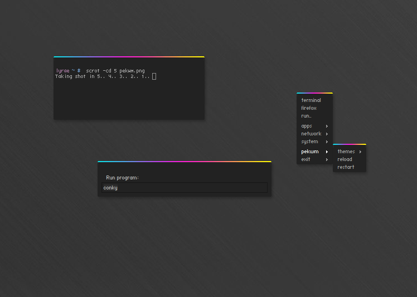Click the scrot command line in terminal

(115, 71)
